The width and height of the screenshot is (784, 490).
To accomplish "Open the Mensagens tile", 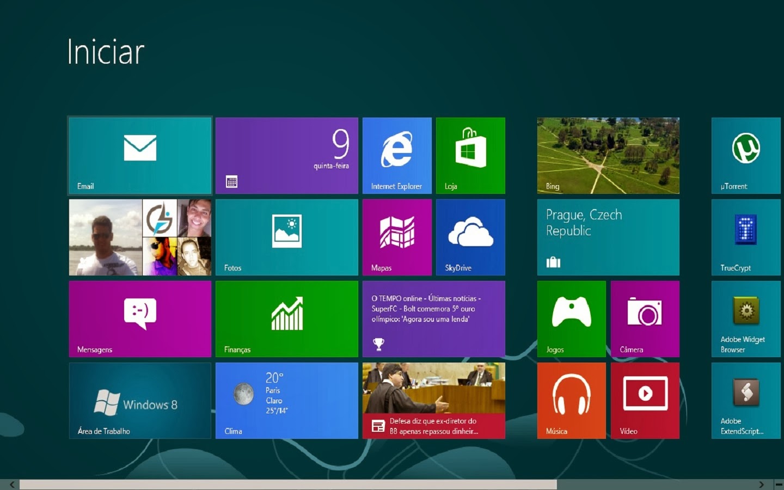I will [140, 319].
